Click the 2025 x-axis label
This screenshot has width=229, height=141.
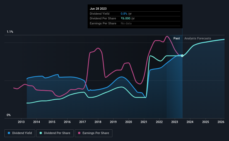point(206,122)
